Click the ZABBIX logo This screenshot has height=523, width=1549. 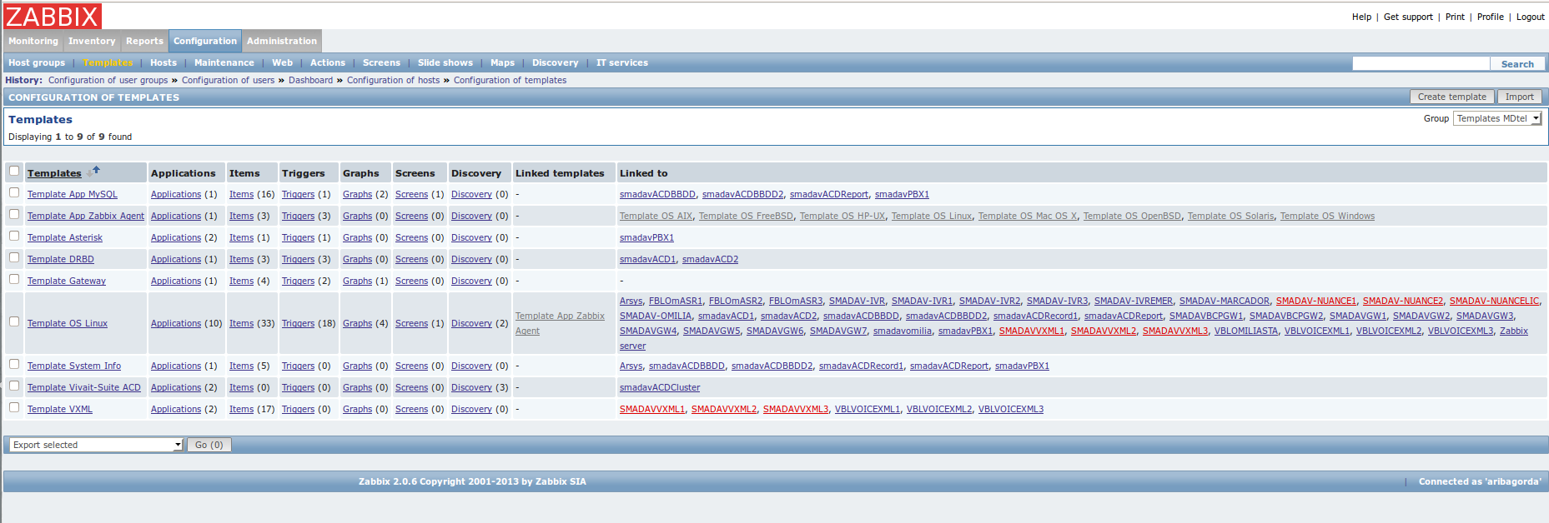click(53, 16)
